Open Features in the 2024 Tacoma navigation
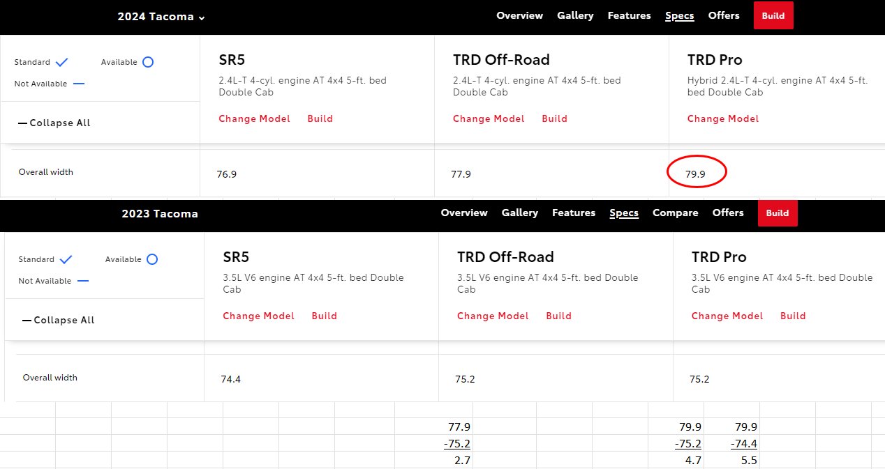 [629, 15]
